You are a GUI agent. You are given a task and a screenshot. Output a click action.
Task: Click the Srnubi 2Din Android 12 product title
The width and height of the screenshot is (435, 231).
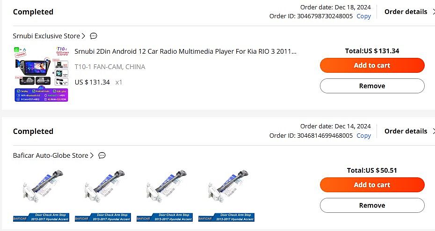pyautogui.click(x=185, y=51)
